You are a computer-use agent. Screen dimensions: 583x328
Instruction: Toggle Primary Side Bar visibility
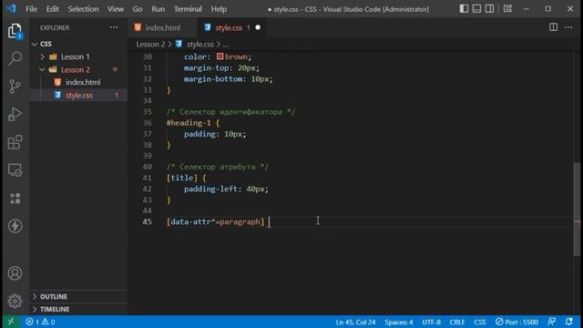pyautogui.click(x=464, y=8)
